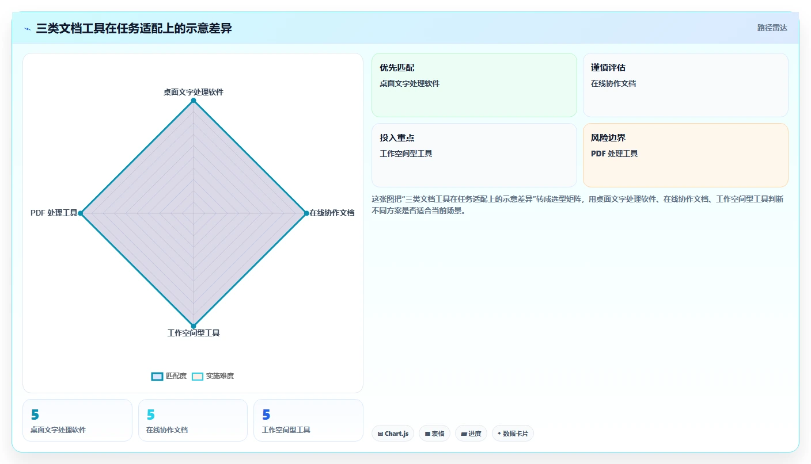Screen dimensions: 811x464
Task: Click the radar axis label 桌面文字处理软件
Action: click(x=194, y=92)
